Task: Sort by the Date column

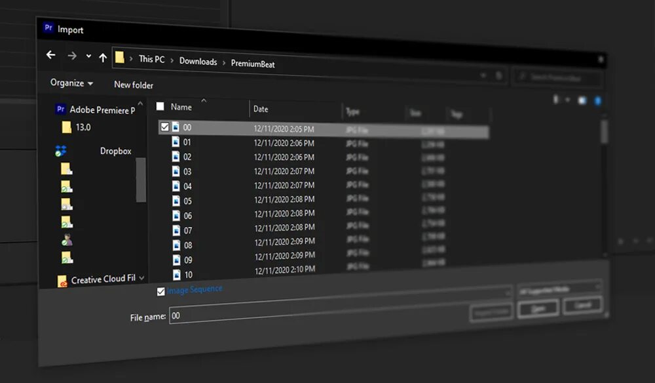Action: [261, 109]
